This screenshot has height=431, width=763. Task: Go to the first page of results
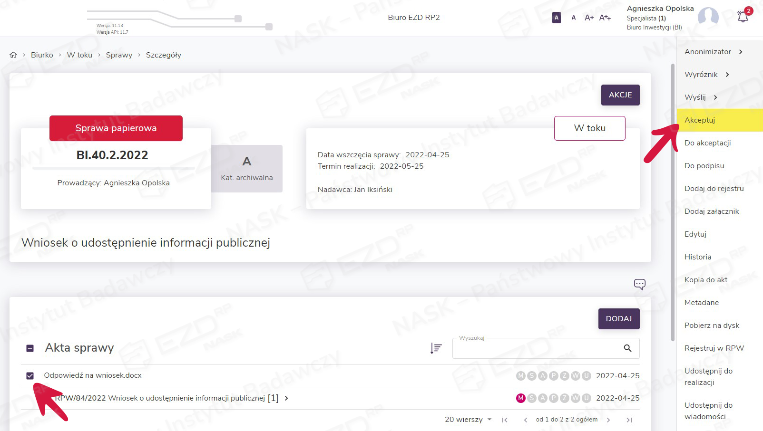click(x=505, y=420)
